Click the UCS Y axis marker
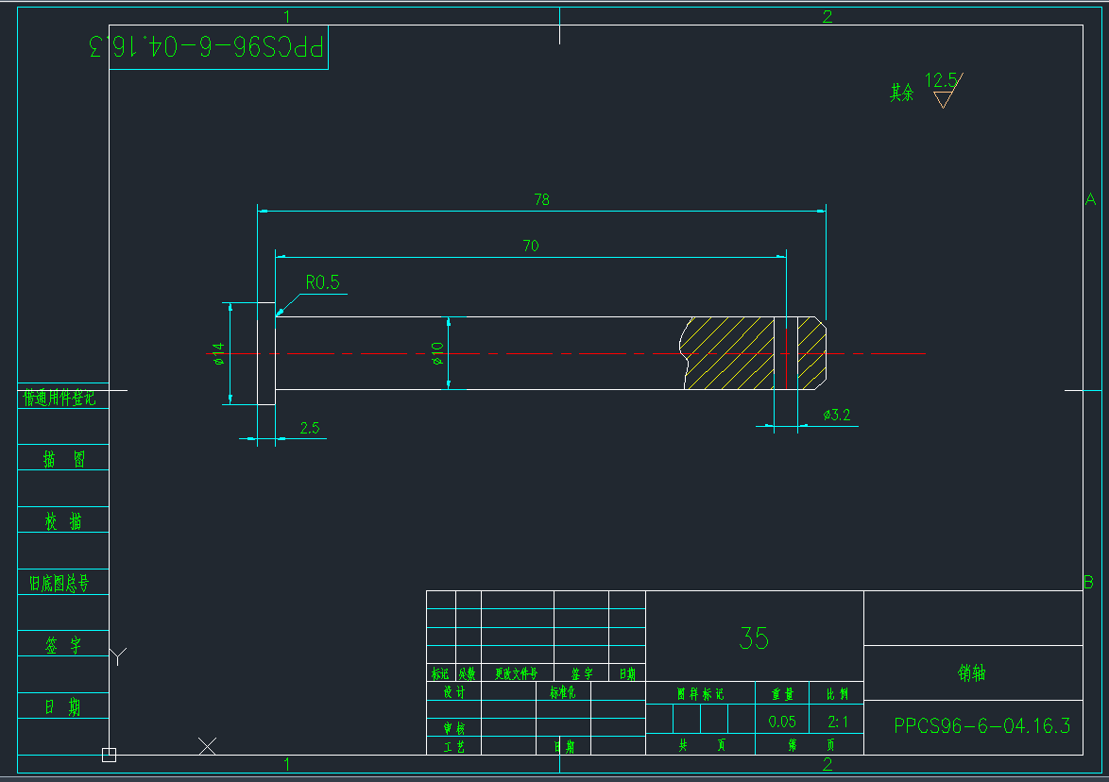This screenshot has height=782, width=1109. tap(118, 656)
